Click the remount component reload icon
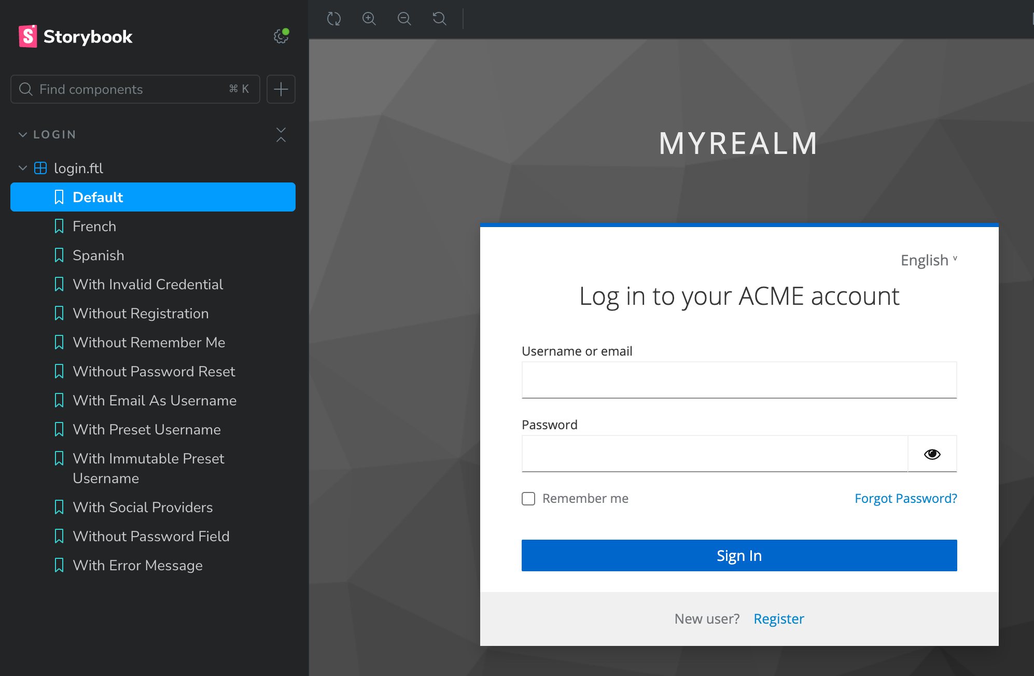Screen dimensions: 1034x676 pyautogui.click(x=334, y=19)
